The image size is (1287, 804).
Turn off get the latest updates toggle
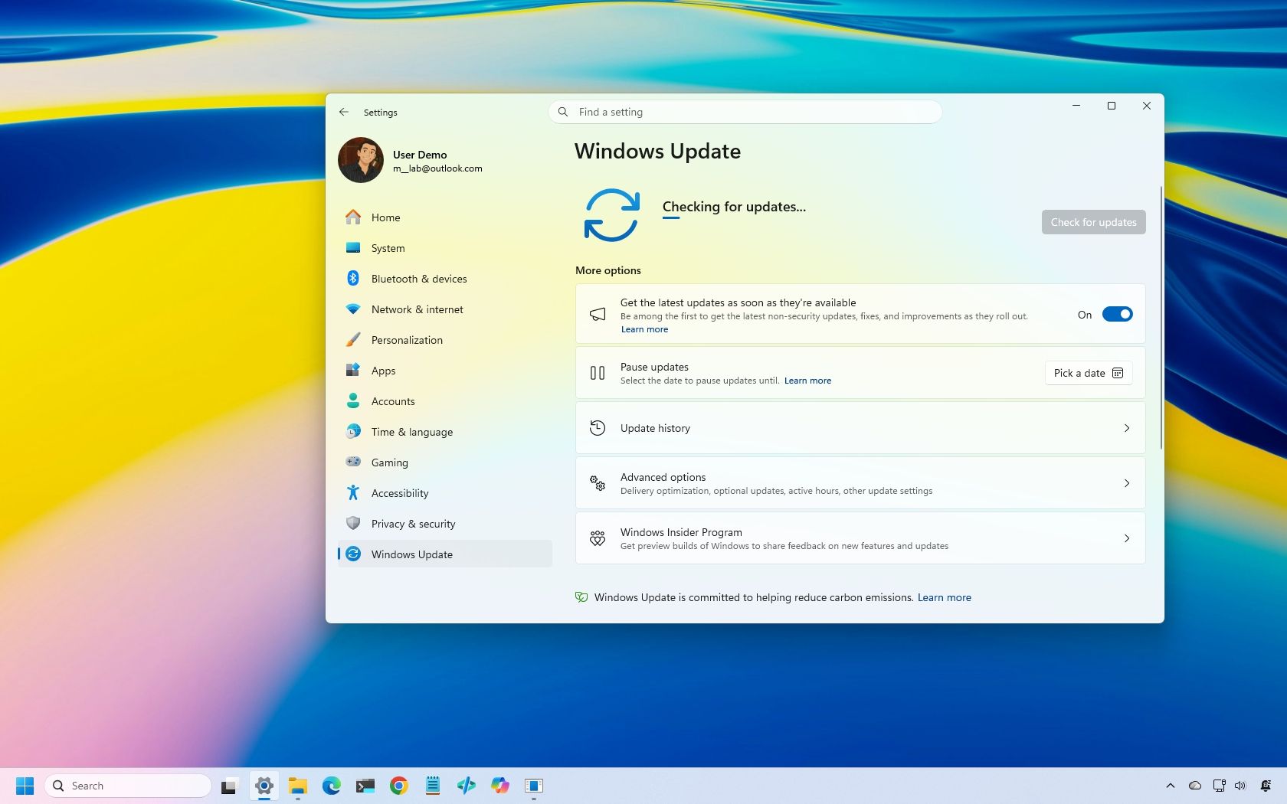tap(1117, 314)
